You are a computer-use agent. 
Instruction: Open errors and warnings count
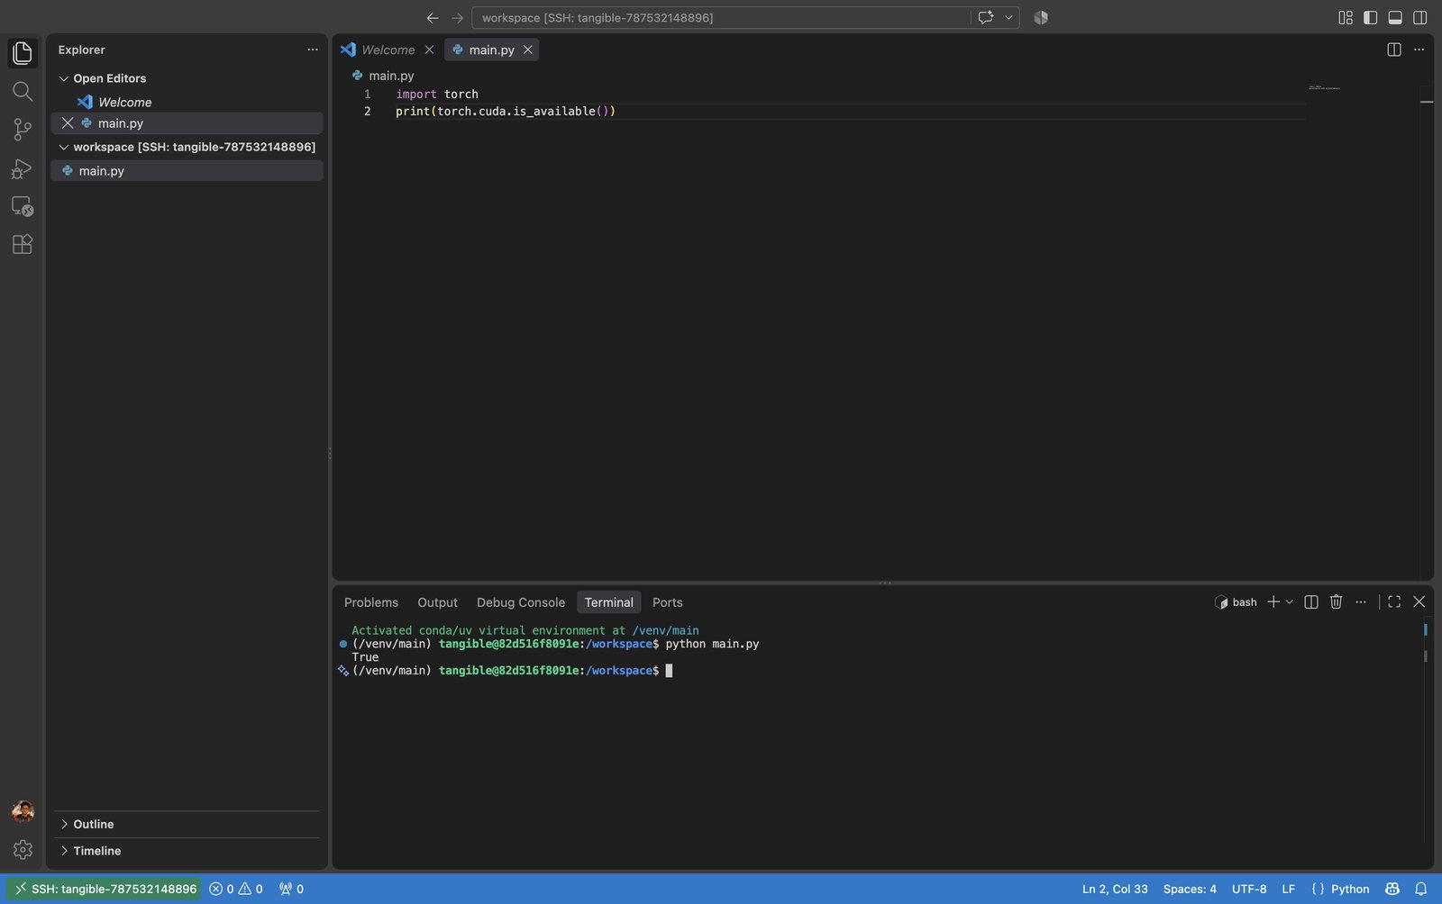(236, 889)
